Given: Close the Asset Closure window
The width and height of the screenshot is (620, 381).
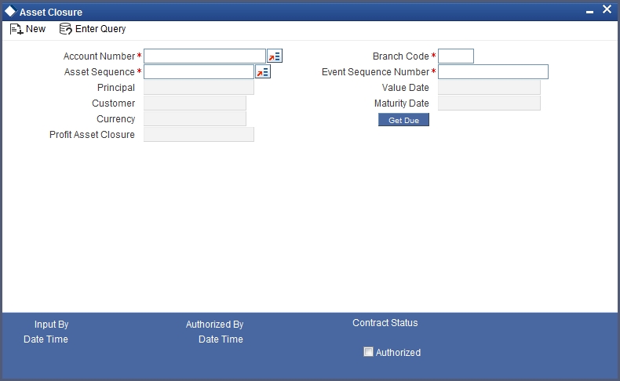Looking at the screenshot, I should click(607, 9).
